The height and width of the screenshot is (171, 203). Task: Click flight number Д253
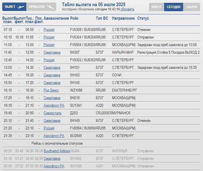[x=74, y=113]
